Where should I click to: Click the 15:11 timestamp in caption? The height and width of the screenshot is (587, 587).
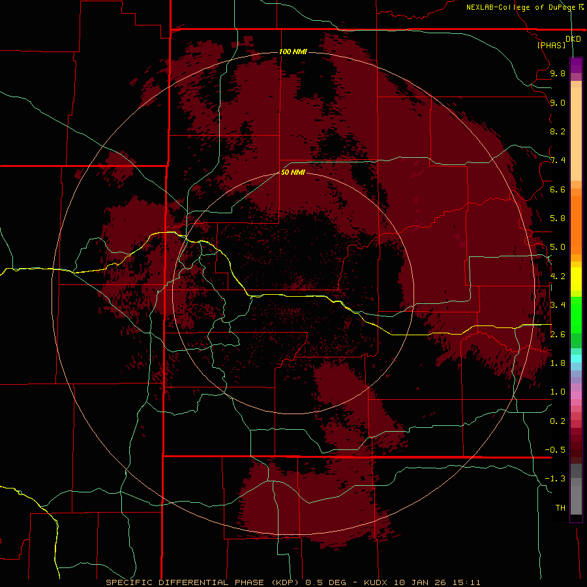tap(466, 582)
